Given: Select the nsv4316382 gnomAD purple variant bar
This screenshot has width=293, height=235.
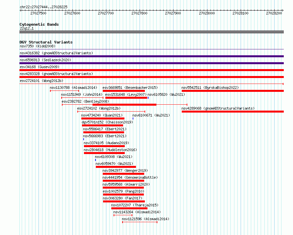Looking at the screenshot, I should click(x=151, y=56).
